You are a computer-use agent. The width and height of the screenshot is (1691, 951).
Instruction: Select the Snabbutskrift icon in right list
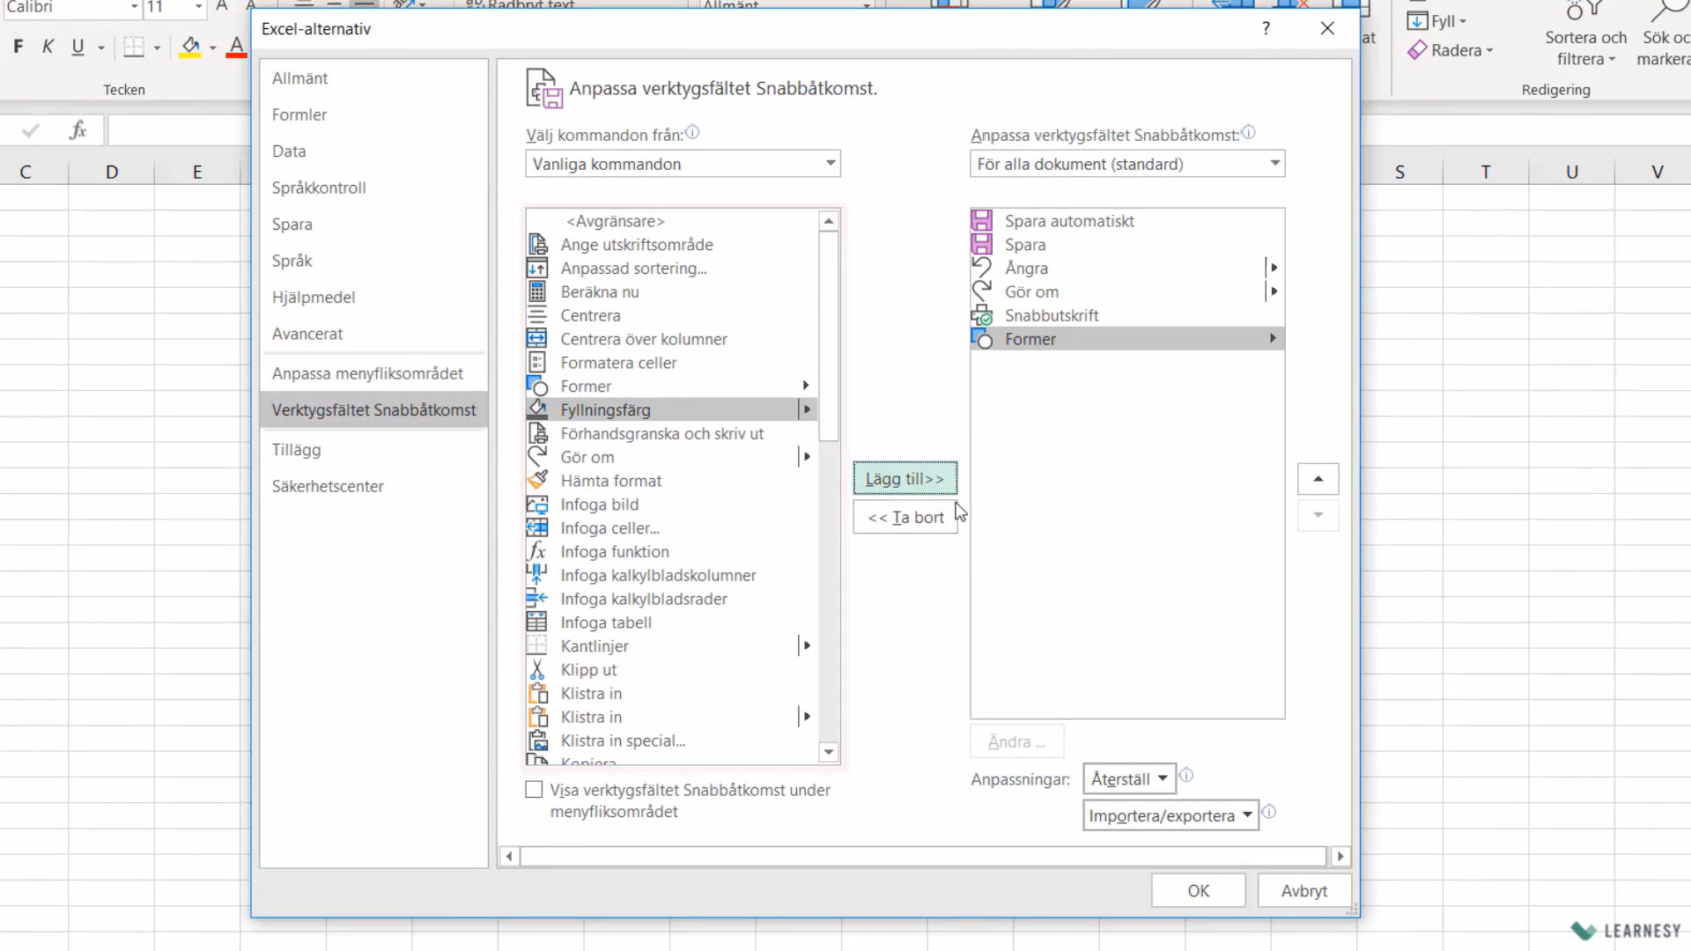[x=982, y=315]
